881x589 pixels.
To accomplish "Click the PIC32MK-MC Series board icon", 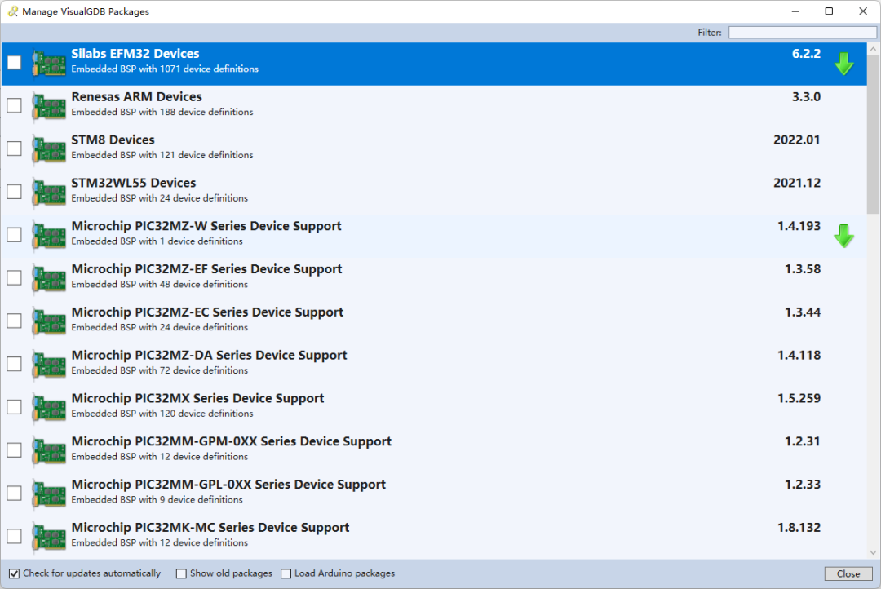I will click(49, 538).
